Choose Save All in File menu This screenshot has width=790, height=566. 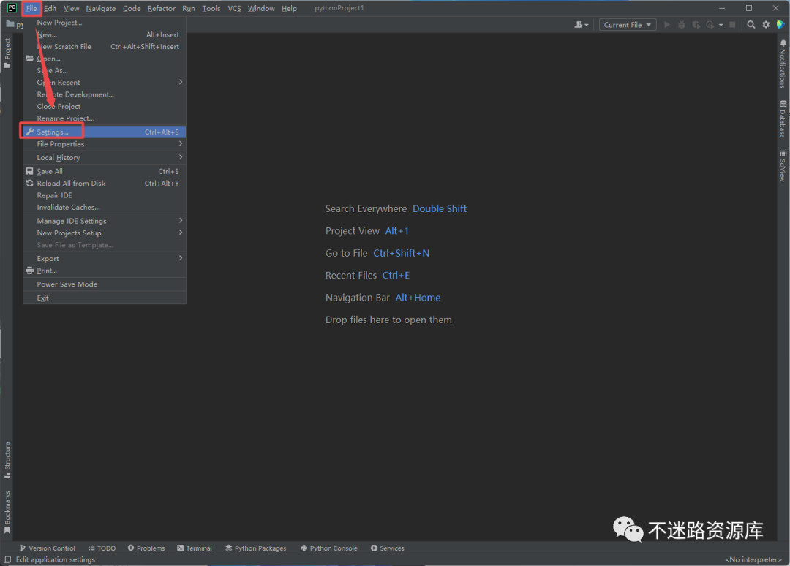tap(105, 171)
